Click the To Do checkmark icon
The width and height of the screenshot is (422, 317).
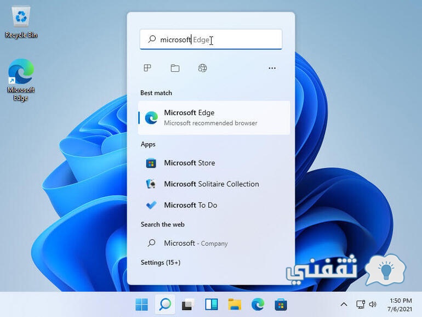[151, 205]
